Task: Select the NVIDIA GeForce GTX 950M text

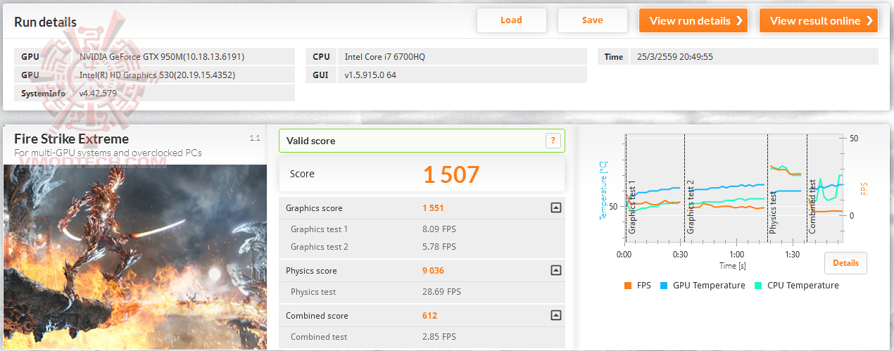Action: [162, 56]
